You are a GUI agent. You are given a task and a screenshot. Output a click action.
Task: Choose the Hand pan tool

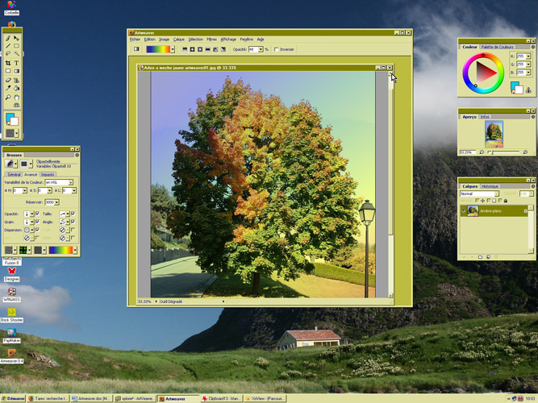pos(16,97)
